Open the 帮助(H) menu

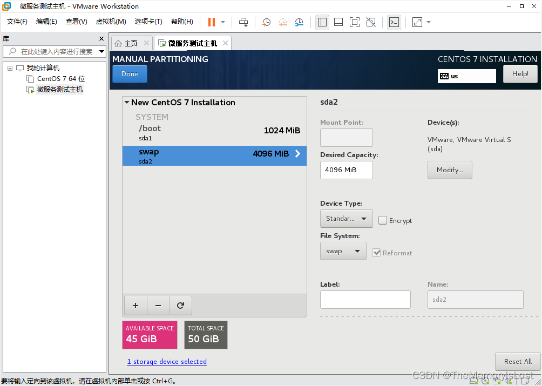tap(182, 22)
